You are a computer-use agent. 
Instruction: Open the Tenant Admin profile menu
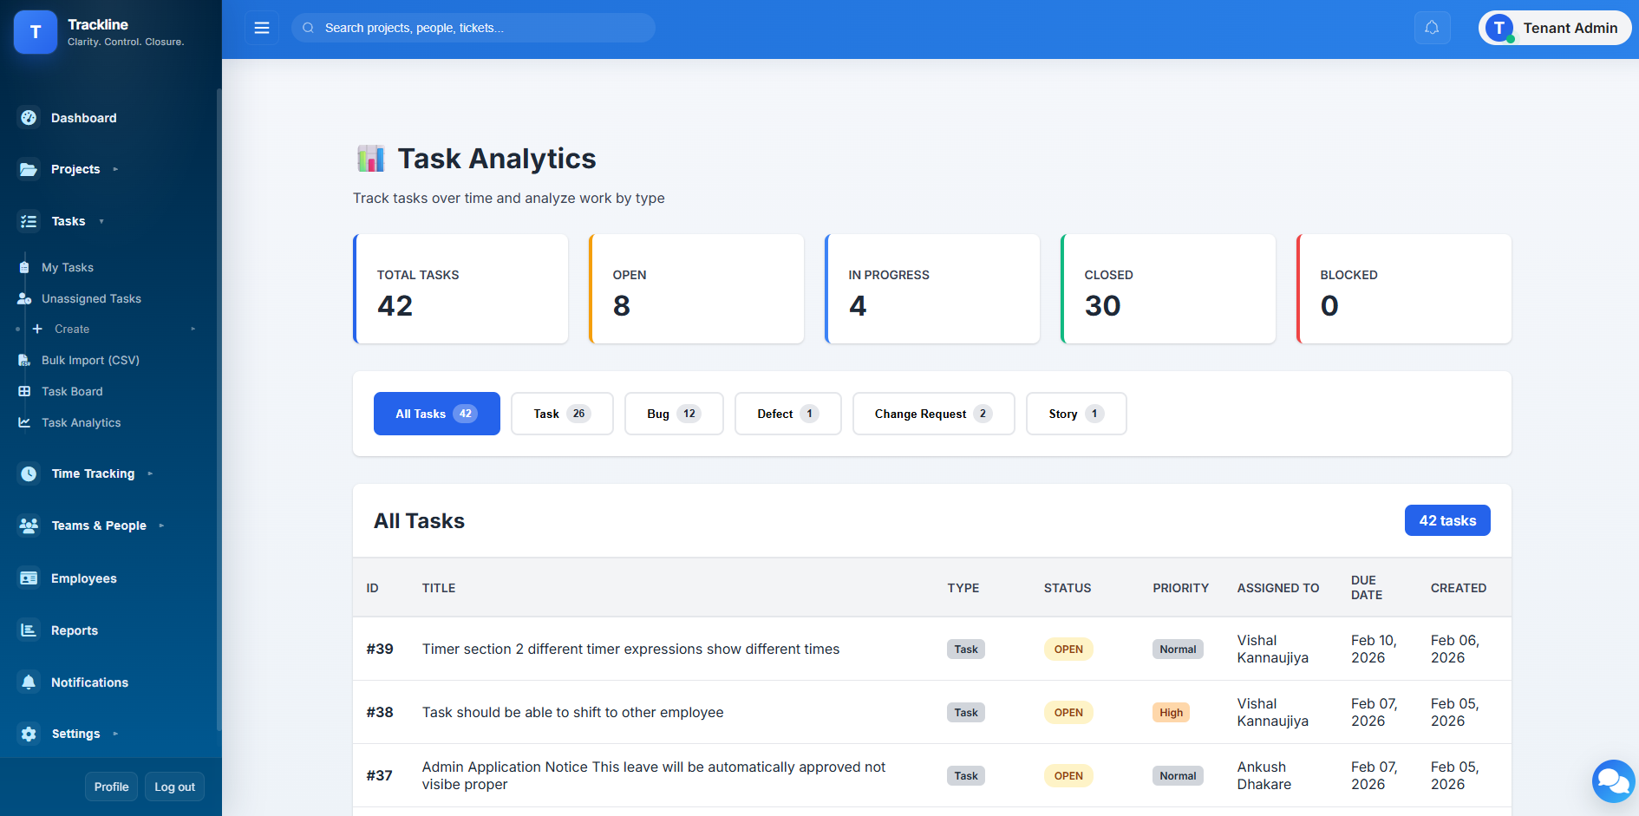[1554, 28]
